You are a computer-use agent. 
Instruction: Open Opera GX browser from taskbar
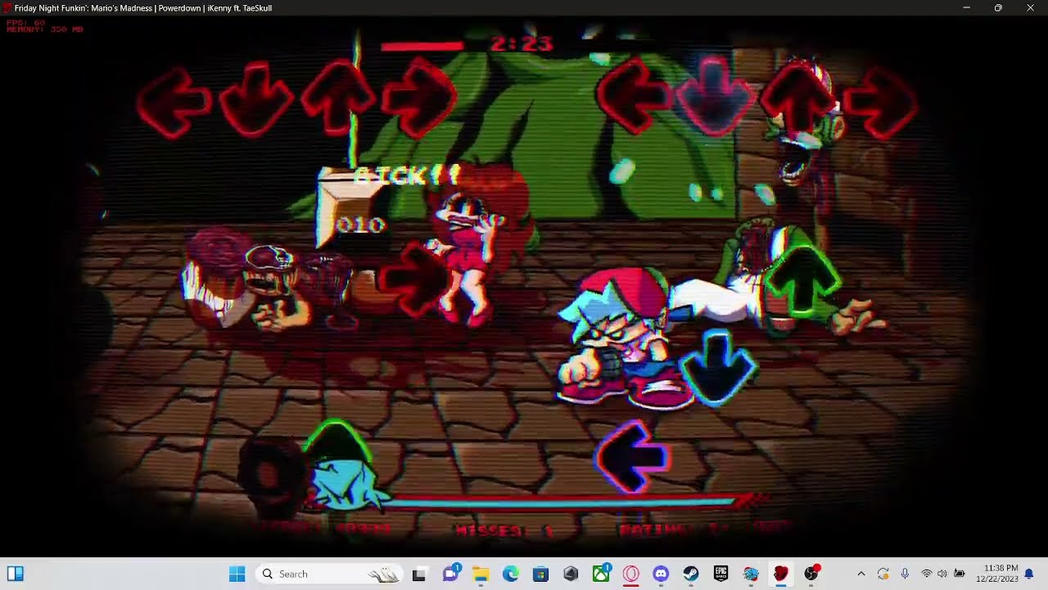631,574
